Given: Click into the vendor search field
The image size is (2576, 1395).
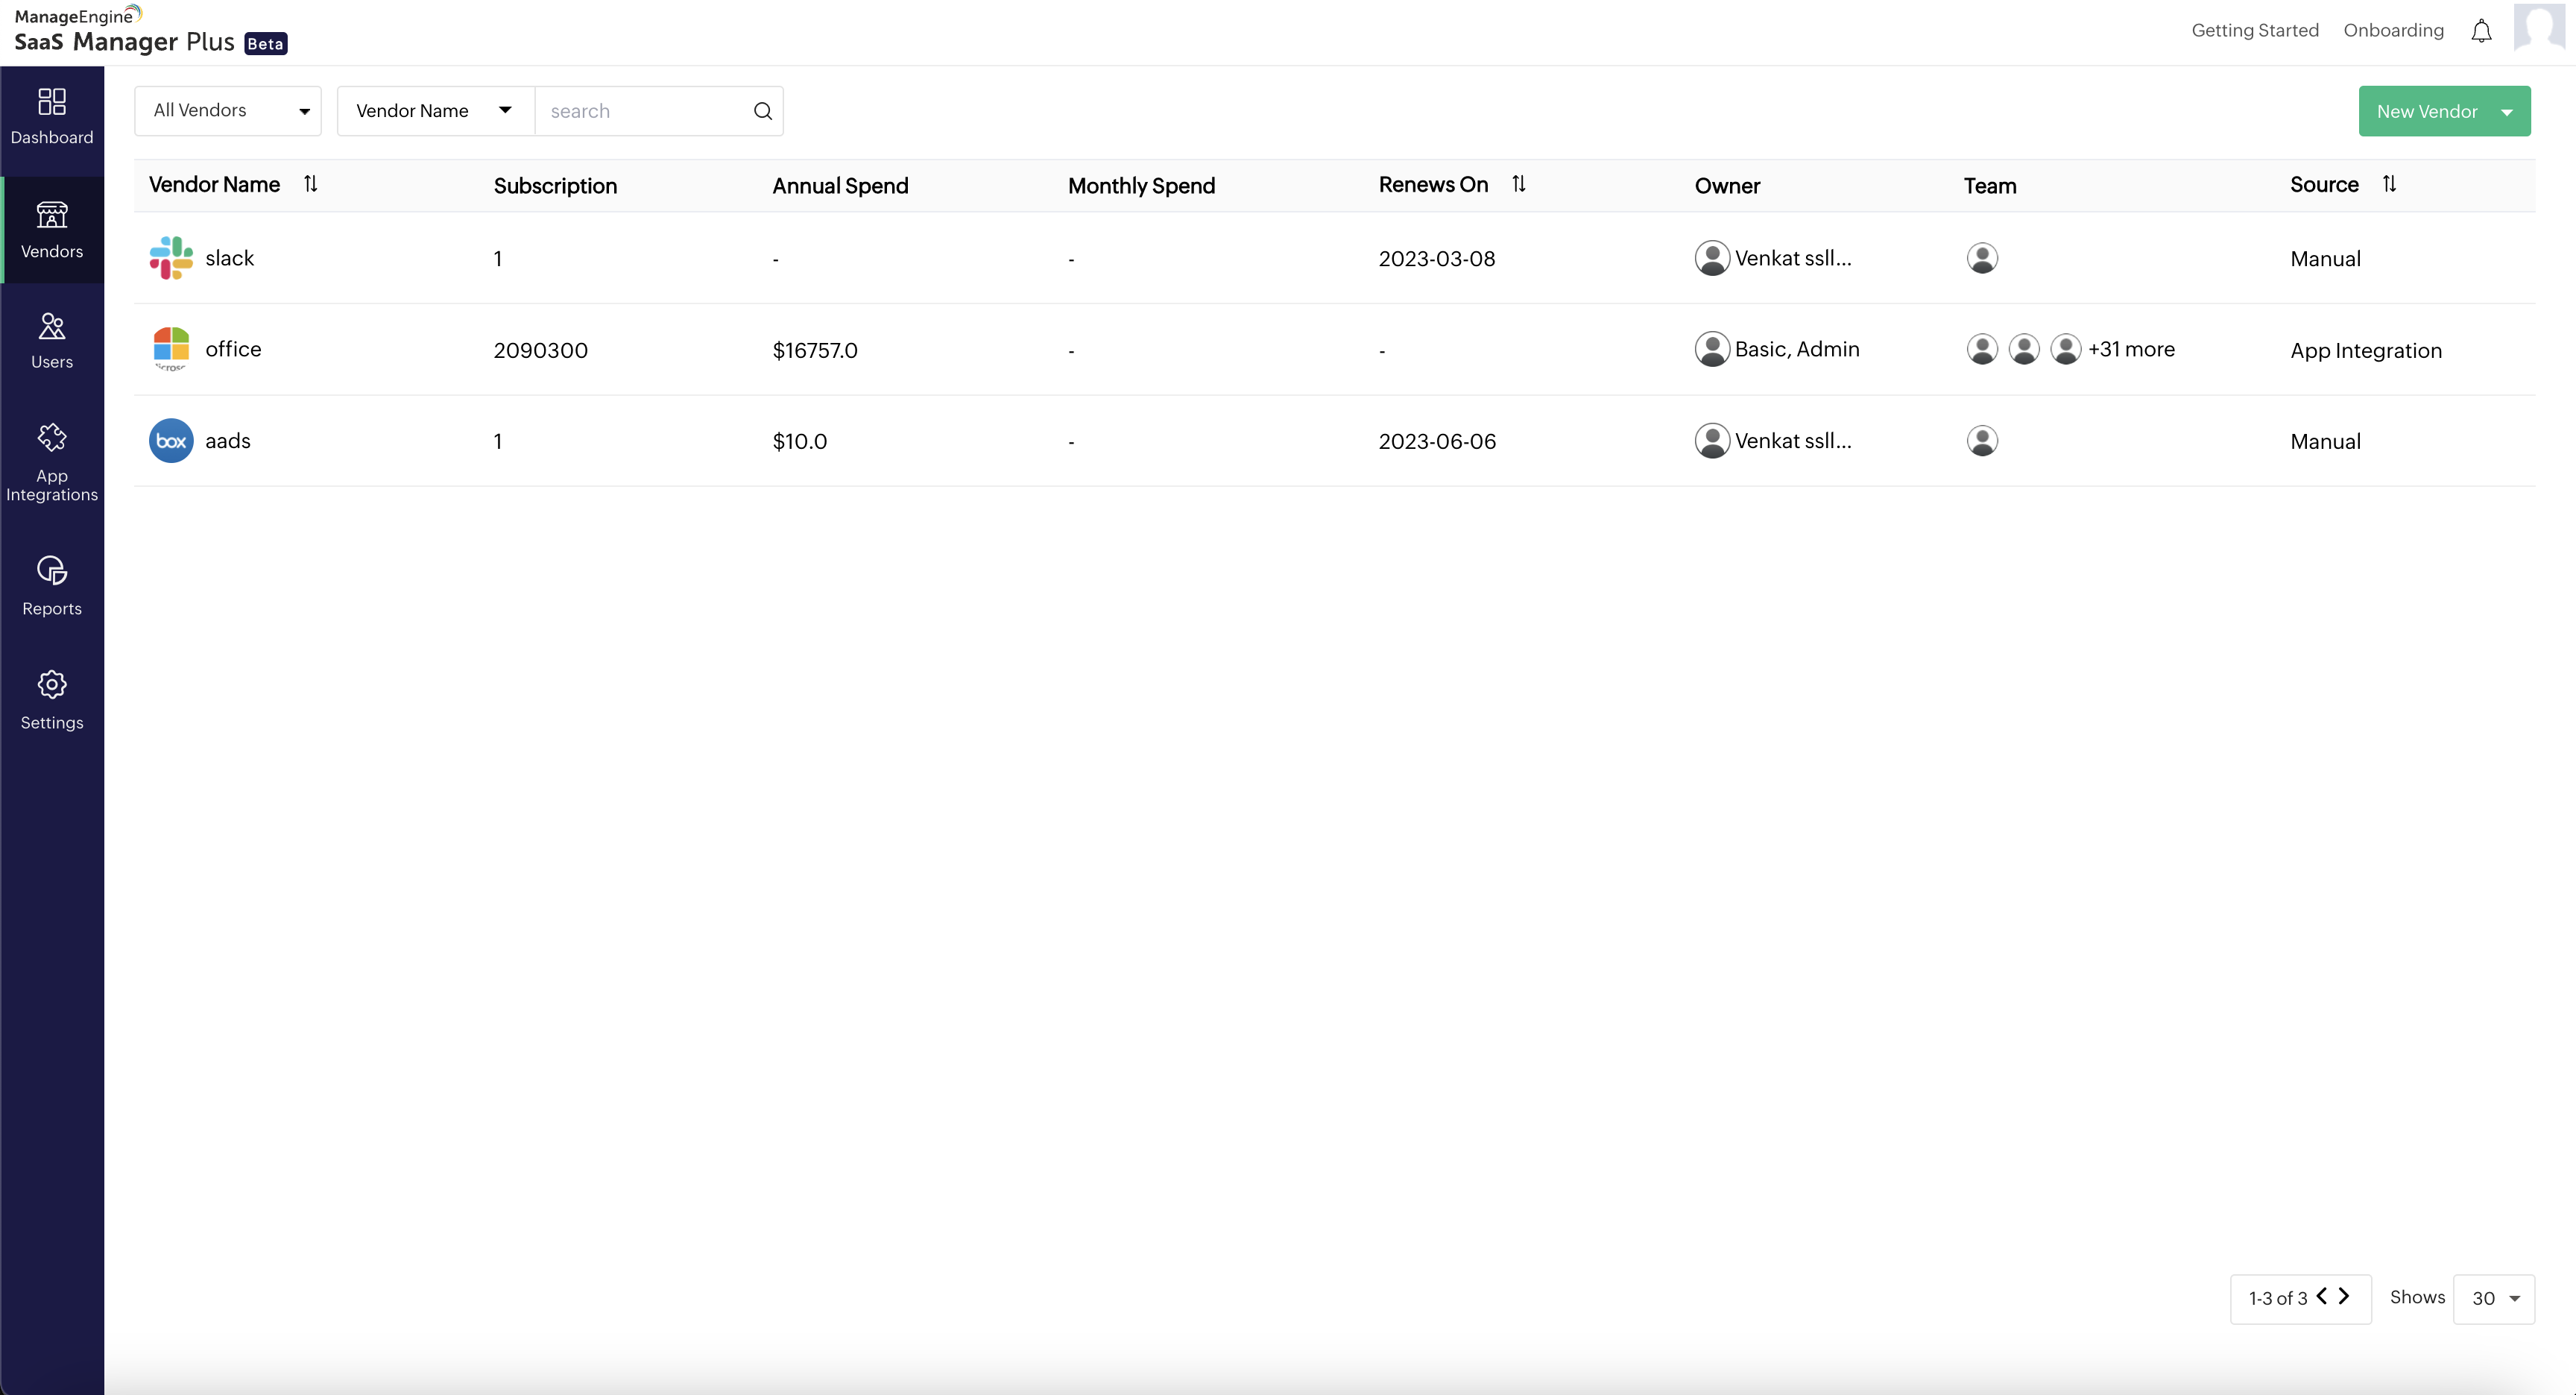Looking at the screenshot, I should click(x=645, y=111).
